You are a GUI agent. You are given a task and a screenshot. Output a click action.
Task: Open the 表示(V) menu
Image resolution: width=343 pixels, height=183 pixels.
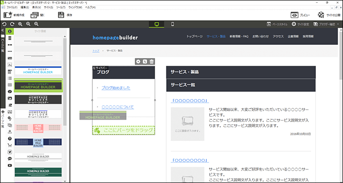coord(37,7)
